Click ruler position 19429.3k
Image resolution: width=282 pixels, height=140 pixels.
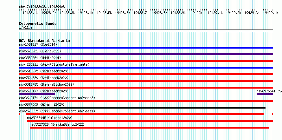point(252,13)
